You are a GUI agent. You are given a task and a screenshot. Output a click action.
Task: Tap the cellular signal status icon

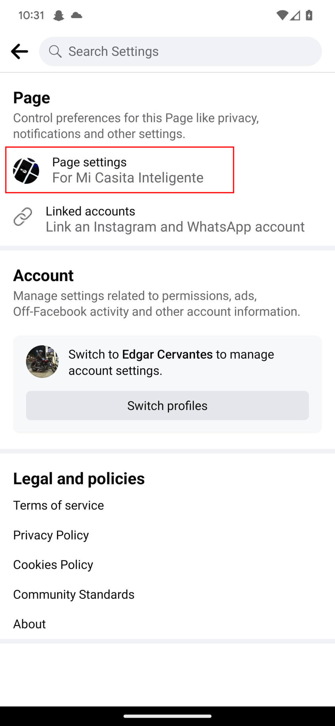point(295,16)
